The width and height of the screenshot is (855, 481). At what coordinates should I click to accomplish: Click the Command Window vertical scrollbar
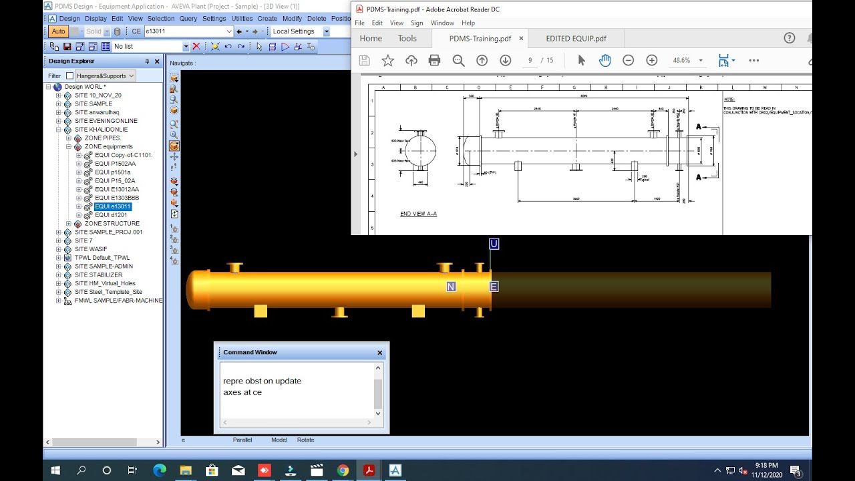378,391
